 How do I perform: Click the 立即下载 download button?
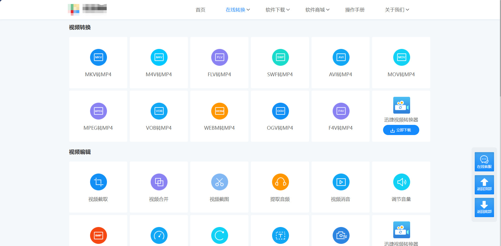[x=401, y=130]
